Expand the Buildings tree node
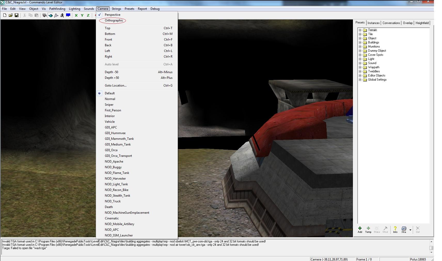Screen dimensions: 442x261 point(360,42)
